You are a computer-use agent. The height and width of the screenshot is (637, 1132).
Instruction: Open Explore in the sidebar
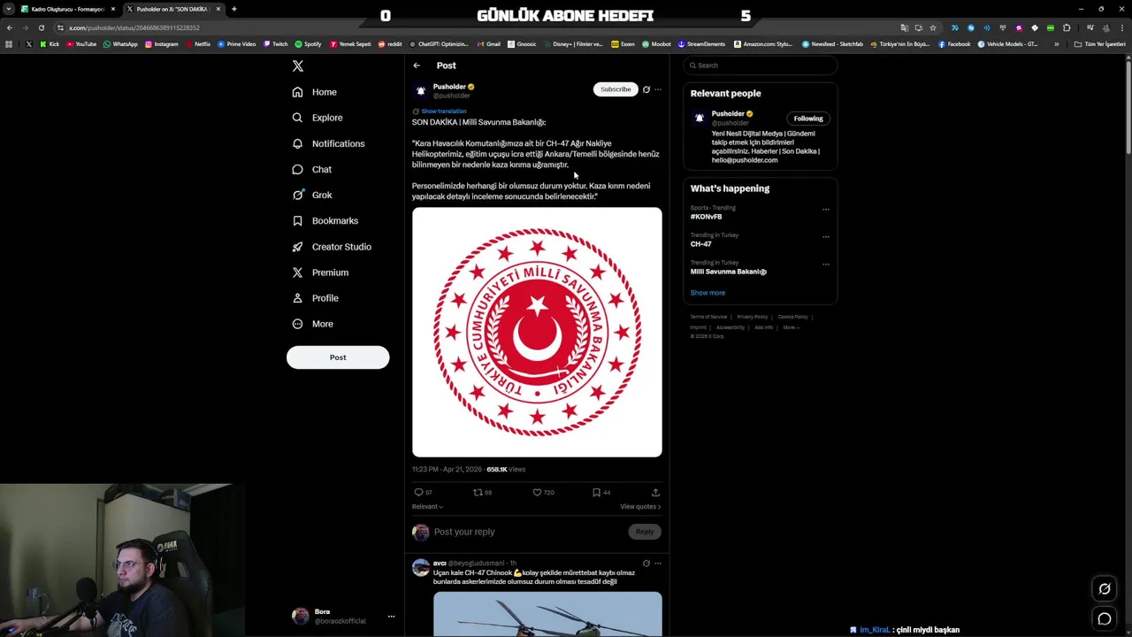click(x=317, y=118)
